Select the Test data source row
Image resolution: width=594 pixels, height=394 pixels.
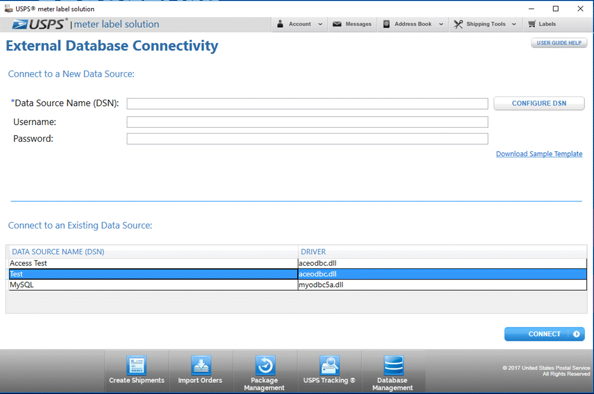[298, 274]
